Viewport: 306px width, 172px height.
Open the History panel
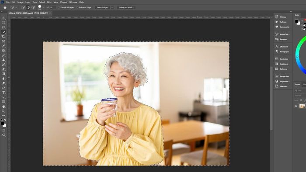(x=283, y=17)
